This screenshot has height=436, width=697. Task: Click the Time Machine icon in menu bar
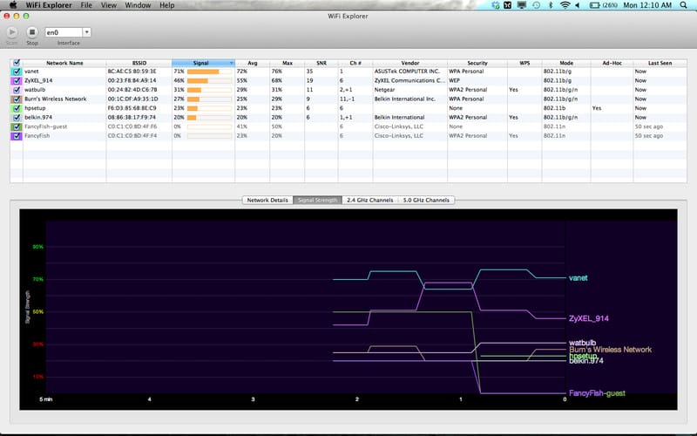click(x=536, y=5)
